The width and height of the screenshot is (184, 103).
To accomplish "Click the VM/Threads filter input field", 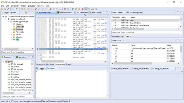I will [146, 32].
